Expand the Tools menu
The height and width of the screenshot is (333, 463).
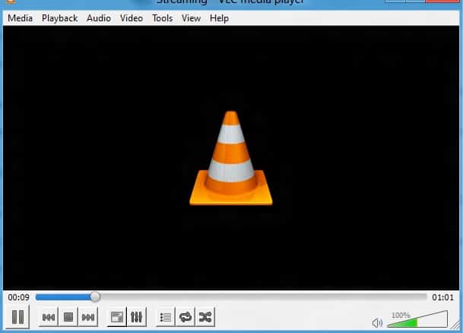pyautogui.click(x=162, y=18)
